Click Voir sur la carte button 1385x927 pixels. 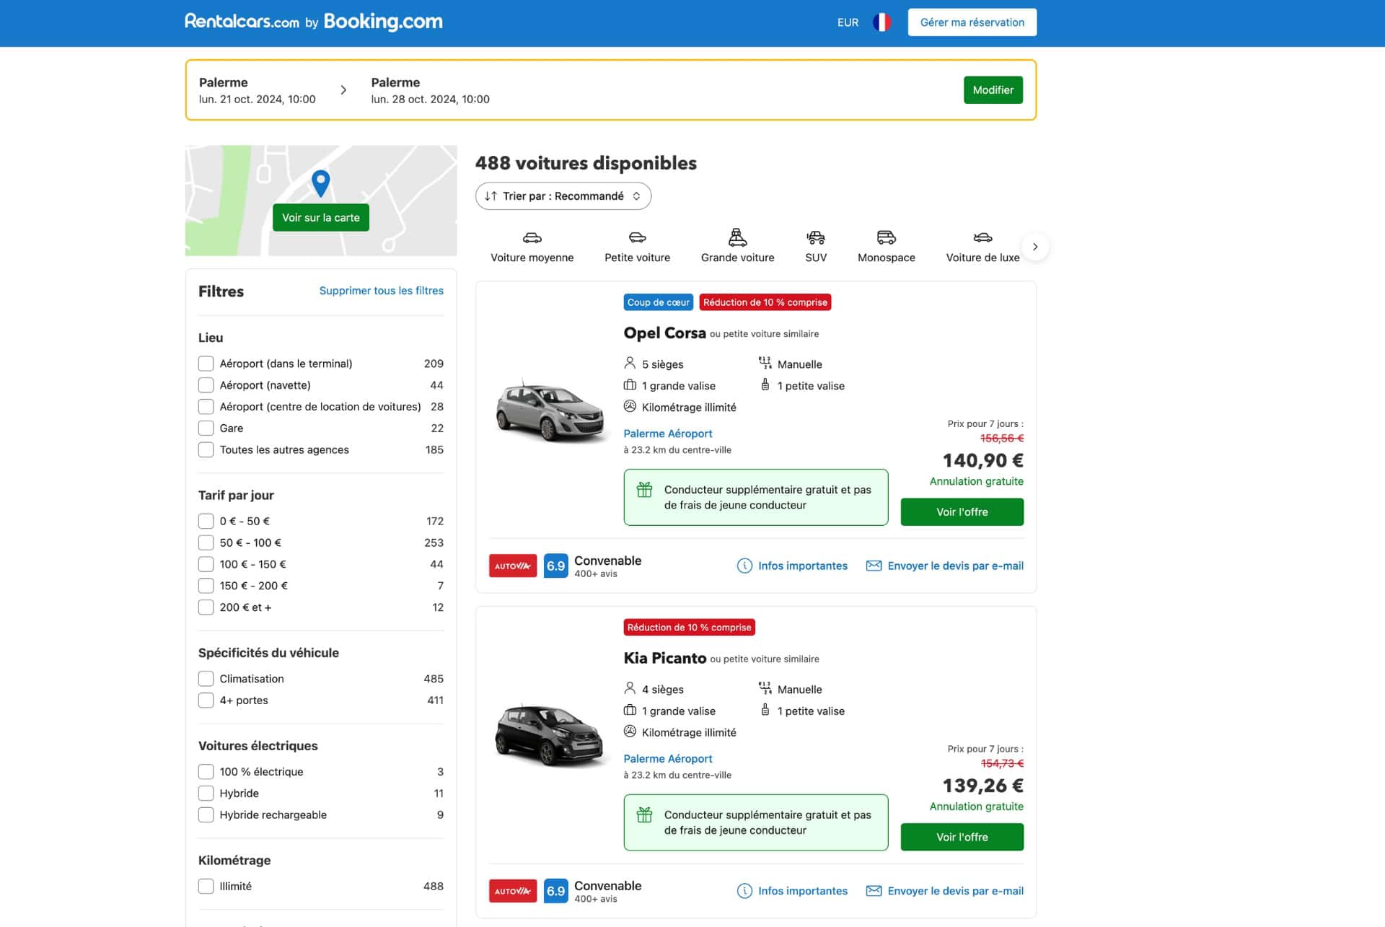pyautogui.click(x=320, y=218)
